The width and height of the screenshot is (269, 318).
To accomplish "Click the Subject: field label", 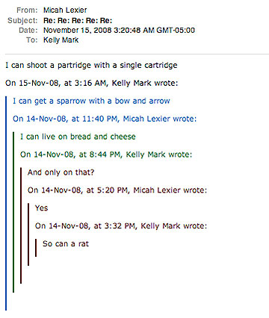I will pos(22,20).
